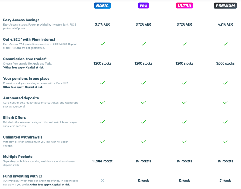
Task: Click the 4.21% AER Premium rate
Action: [225, 24]
